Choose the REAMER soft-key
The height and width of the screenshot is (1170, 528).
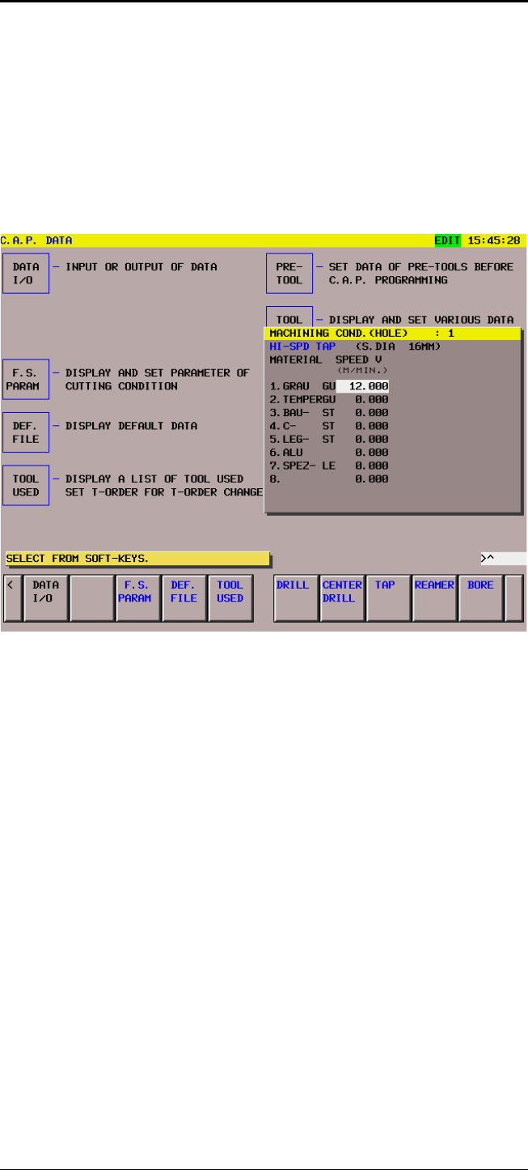434,598
